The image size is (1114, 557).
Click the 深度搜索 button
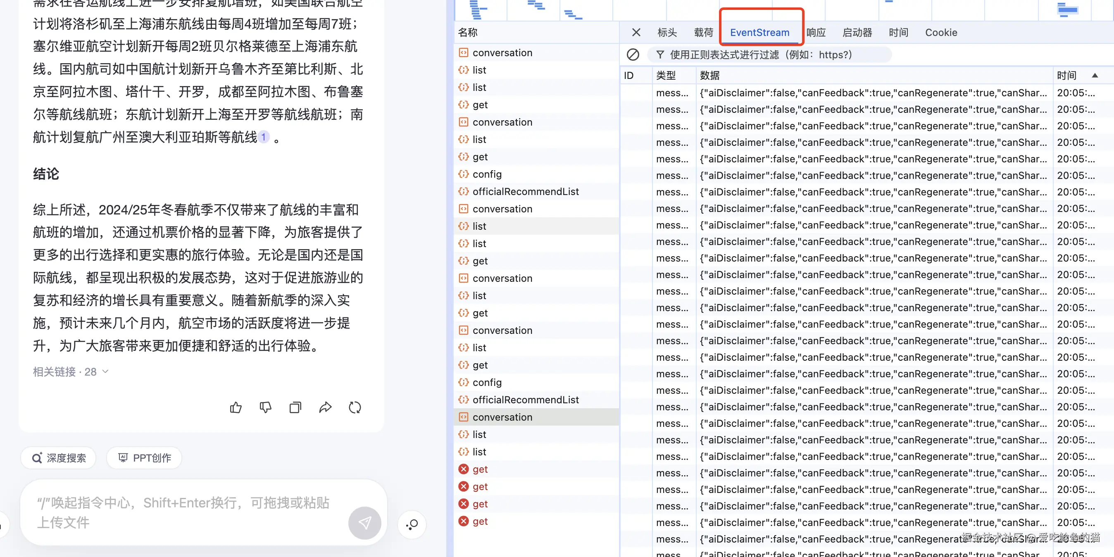pos(58,457)
